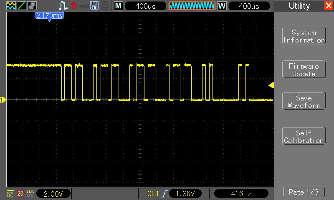Toggle the DC coupling indicator
Image resolution: width=334 pixels, height=200 pixels.
coord(10,193)
